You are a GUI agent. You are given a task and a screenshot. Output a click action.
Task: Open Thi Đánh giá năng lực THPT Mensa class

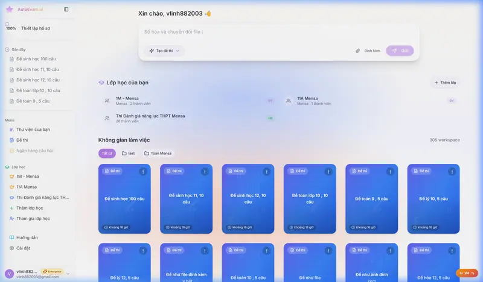pyautogui.click(x=188, y=118)
